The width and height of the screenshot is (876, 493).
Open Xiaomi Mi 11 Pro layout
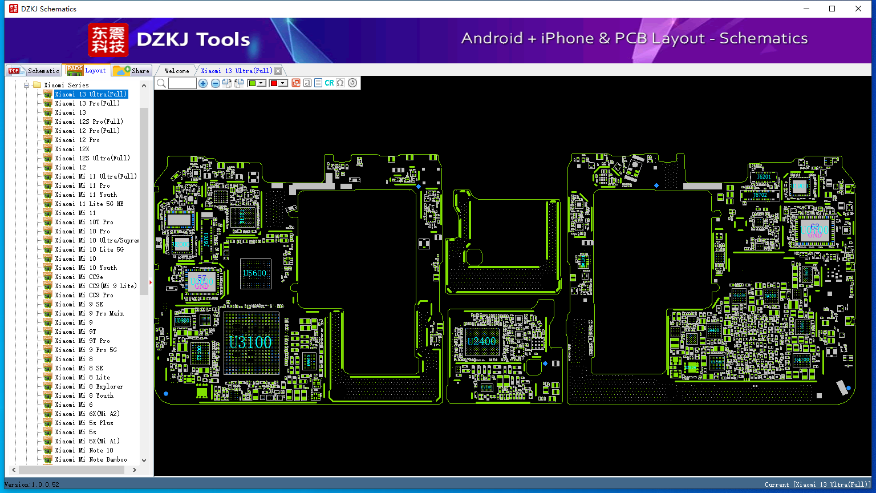[82, 185]
